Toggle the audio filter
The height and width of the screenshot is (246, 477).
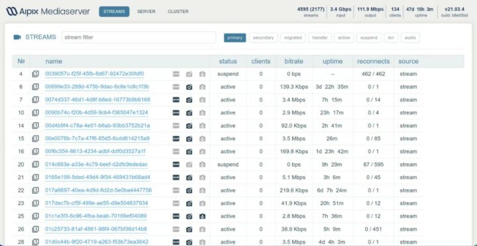(x=410, y=38)
